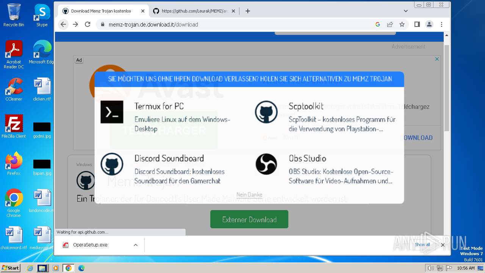Expand OperaSetup.exe download options arrow
The image size is (485, 273).
click(x=136, y=245)
